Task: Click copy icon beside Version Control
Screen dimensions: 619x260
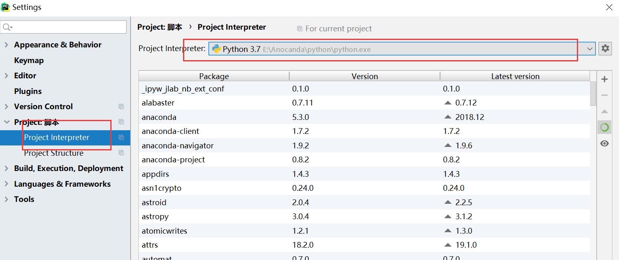Action: coord(121,106)
